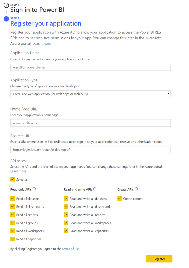The height and width of the screenshot is (268, 189).
Task: Click the Read only APIs info icon
Action: [34, 189]
